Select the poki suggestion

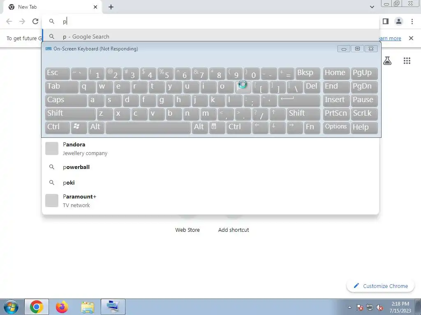(210, 183)
